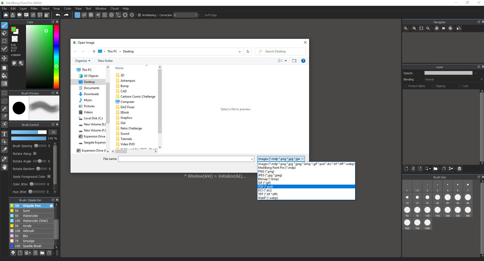Image resolution: width=484 pixels, height=261 pixels.
Task: Expand the address bar path dropdown
Action: [x=240, y=51]
